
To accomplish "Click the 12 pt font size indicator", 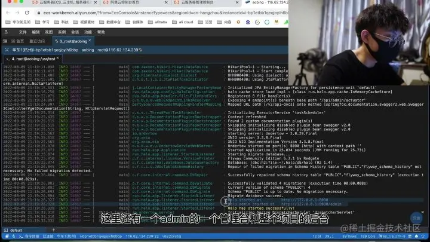I will [317, 236].
